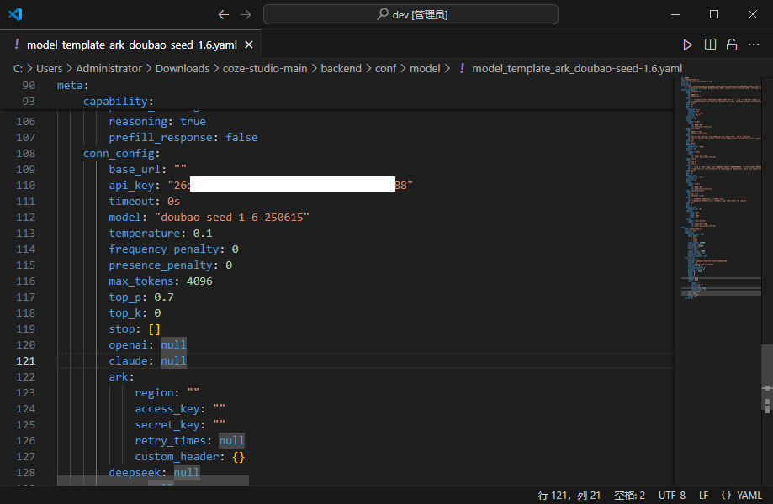Jump to the sticky meta: header line

[x=72, y=86]
